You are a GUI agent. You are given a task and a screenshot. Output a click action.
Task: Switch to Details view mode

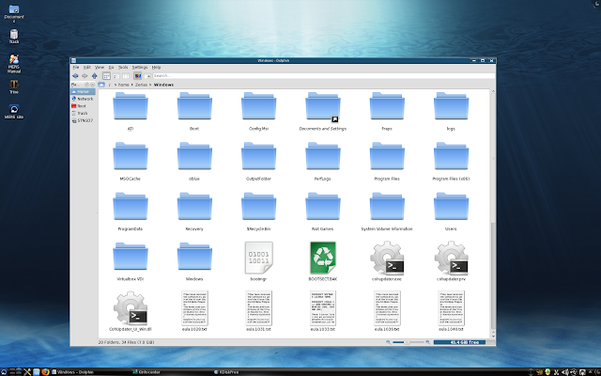116,75
